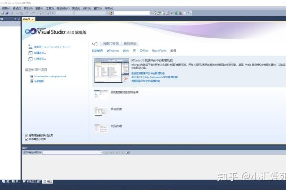This screenshot has height=190, width=286.
Task: Click the green Start Page toolbar icon
Action: 176,13
